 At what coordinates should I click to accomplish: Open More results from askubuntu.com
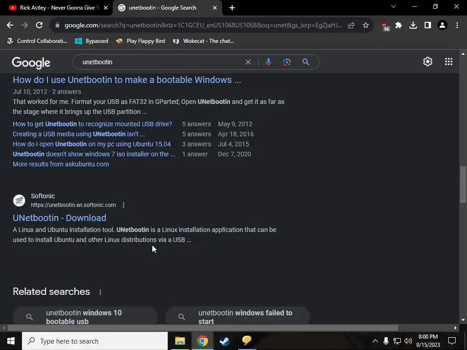[61, 164]
